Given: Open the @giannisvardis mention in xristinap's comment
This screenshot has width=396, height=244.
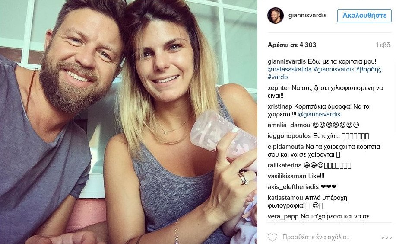Looking at the screenshot, I should coord(319,114).
